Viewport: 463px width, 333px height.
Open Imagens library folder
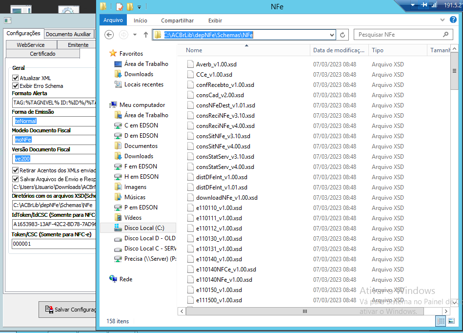(x=130, y=187)
